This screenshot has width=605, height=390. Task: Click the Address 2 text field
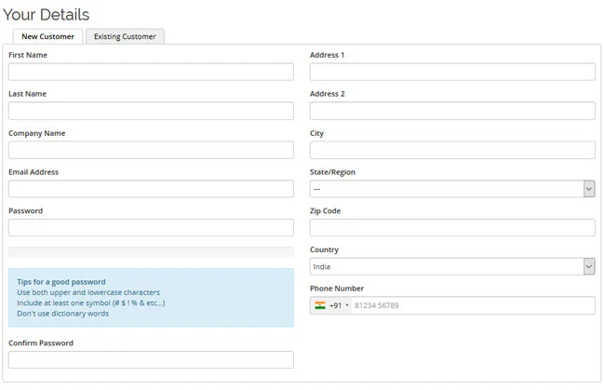click(452, 111)
